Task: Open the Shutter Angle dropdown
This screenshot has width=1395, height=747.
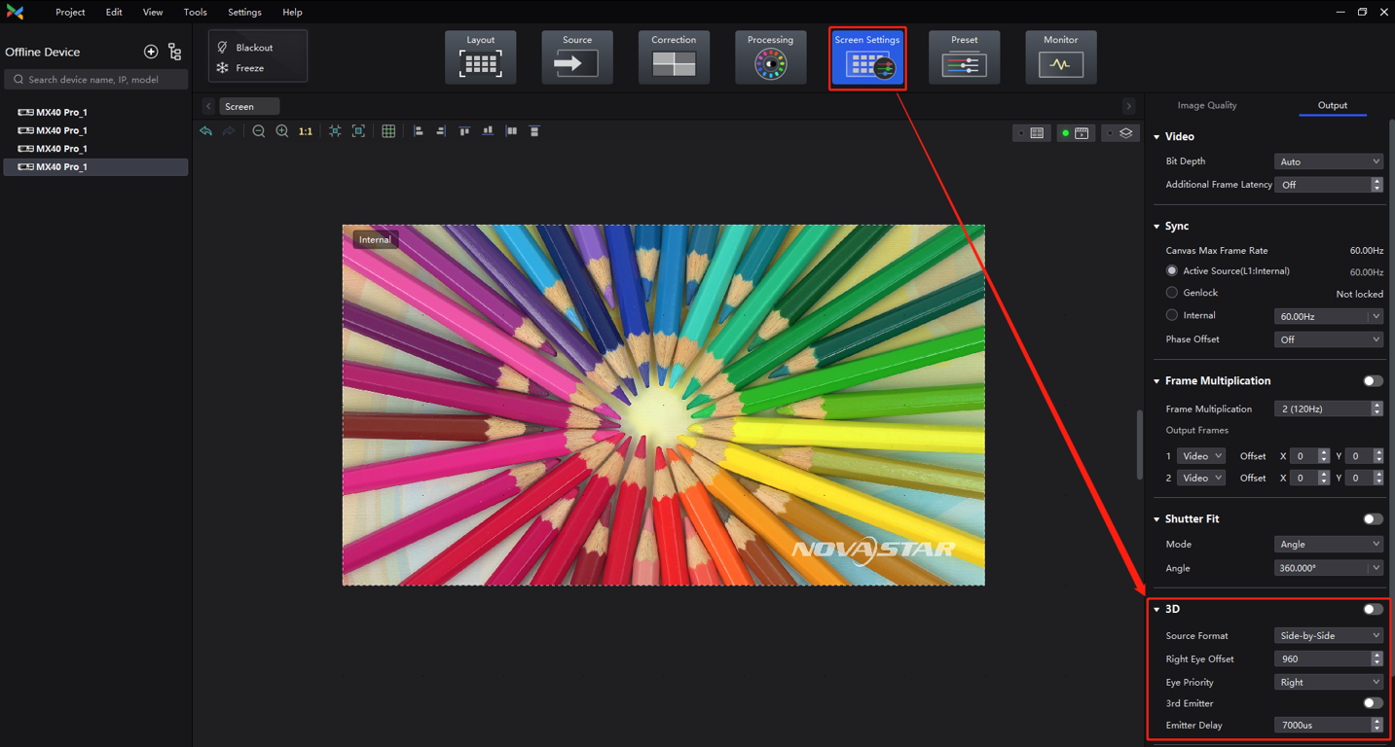Action: pos(1328,568)
